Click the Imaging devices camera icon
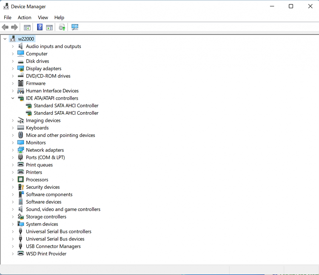 pos(20,120)
